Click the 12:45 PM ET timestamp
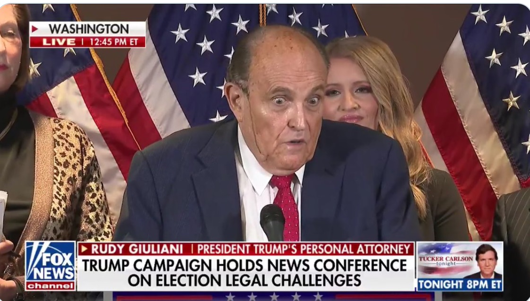The width and height of the screenshot is (530, 301). [x=114, y=42]
